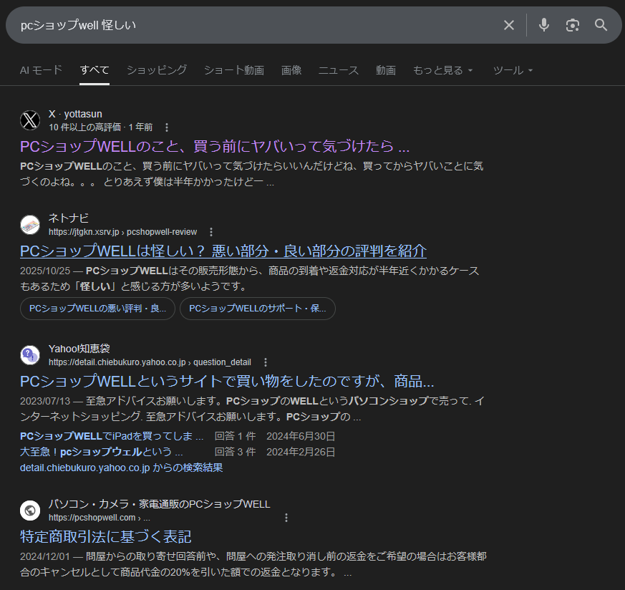
Task: Click the Yahoo!知恵袋 favicon
Action: point(30,355)
